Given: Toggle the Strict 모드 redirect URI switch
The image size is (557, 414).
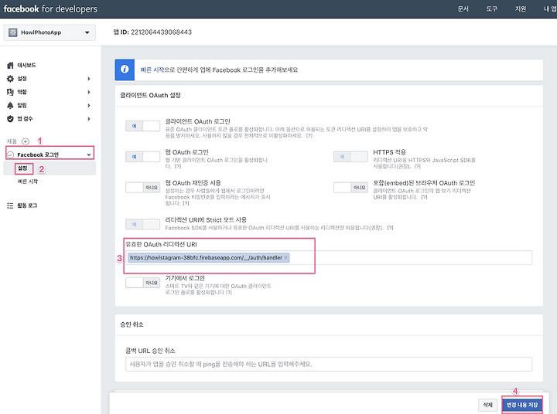Looking at the screenshot, I should pyautogui.click(x=143, y=224).
